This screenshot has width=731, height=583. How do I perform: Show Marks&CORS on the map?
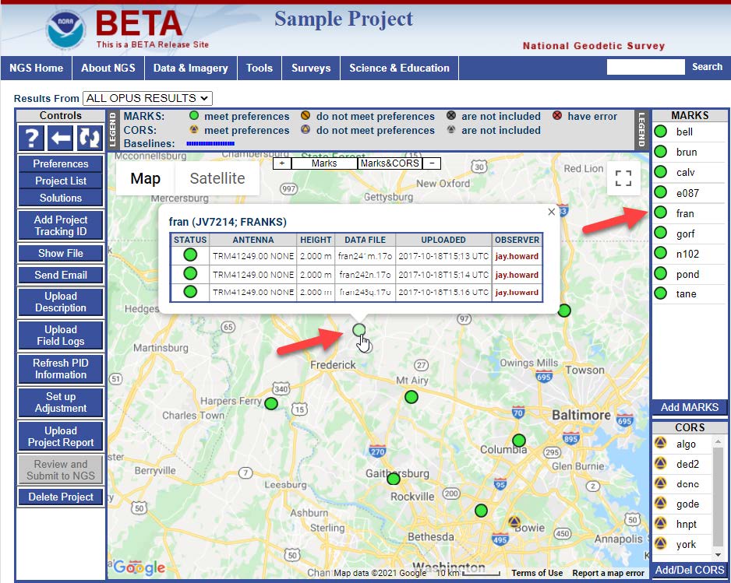coord(389,163)
